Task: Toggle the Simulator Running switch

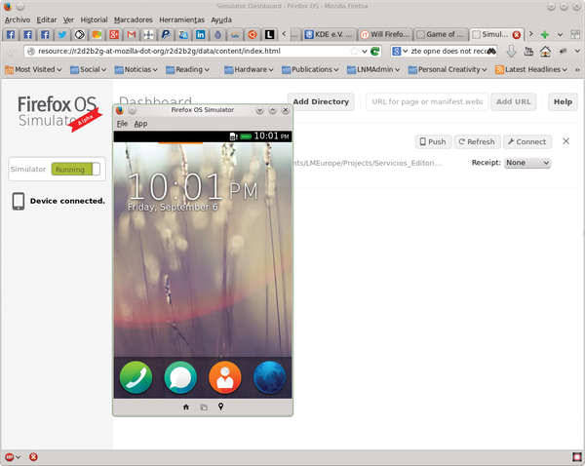Action: pyautogui.click(x=76, y=169)
